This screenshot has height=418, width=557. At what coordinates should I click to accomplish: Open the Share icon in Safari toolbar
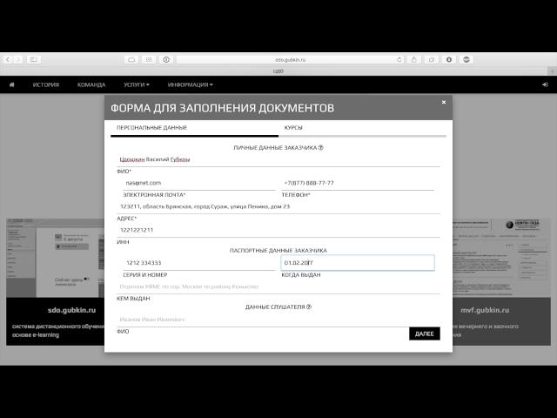414,59
